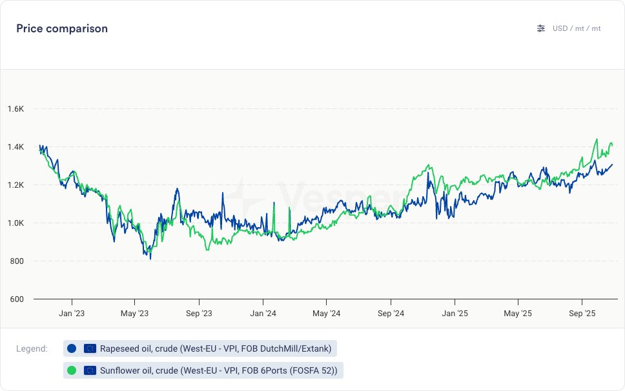Click the Sep '25 axis label
625x391 pixels.
pyautogui.click(x=582, y=314)
